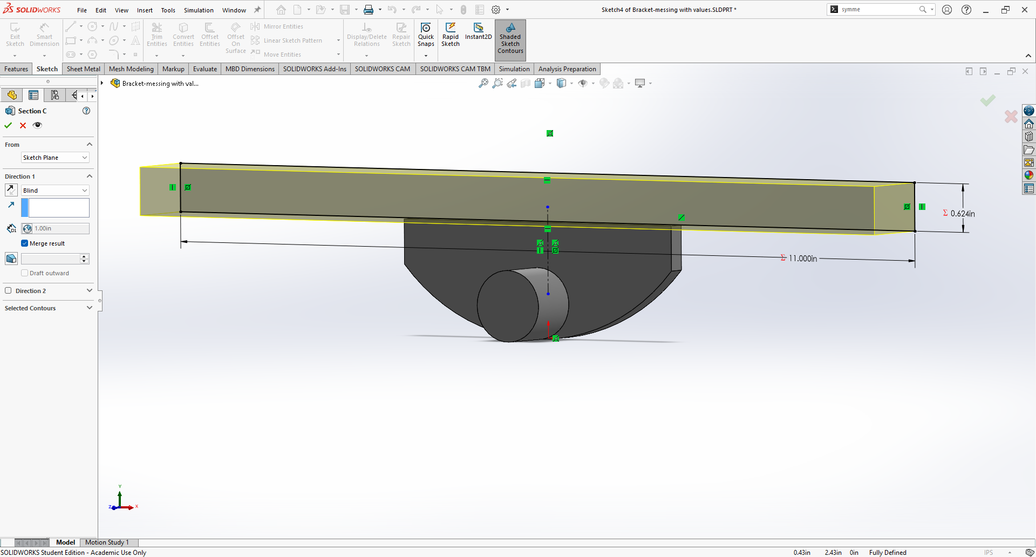Open Motion Study 1 tab
The image size is (1036, 557).
click(107, 542)
